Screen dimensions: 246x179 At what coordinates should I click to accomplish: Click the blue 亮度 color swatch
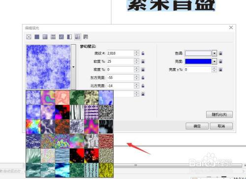click(198, 61)
